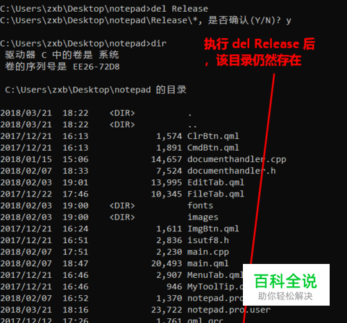Viewport: 347px width, 323px height.
Task: Select documenthandler.h in listing
Action: click(232, 171)
